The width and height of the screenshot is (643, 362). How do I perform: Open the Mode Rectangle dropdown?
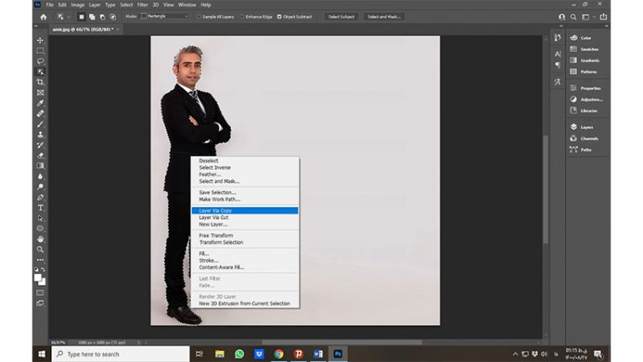164,16
